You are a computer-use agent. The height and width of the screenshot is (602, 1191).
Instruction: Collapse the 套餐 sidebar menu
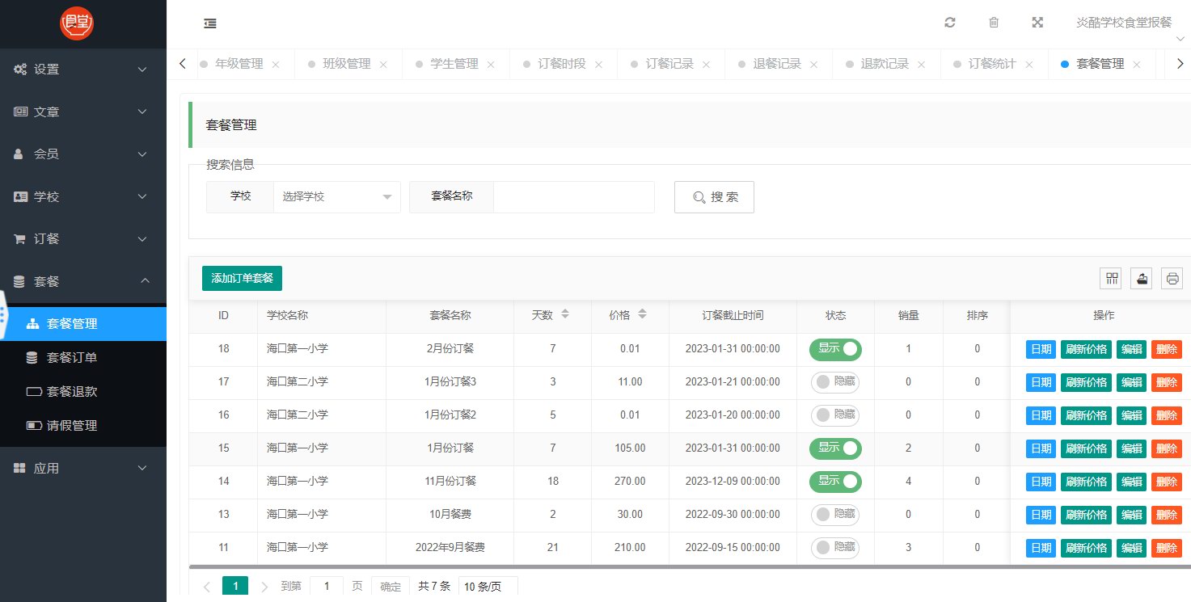[x=83, y=281]
